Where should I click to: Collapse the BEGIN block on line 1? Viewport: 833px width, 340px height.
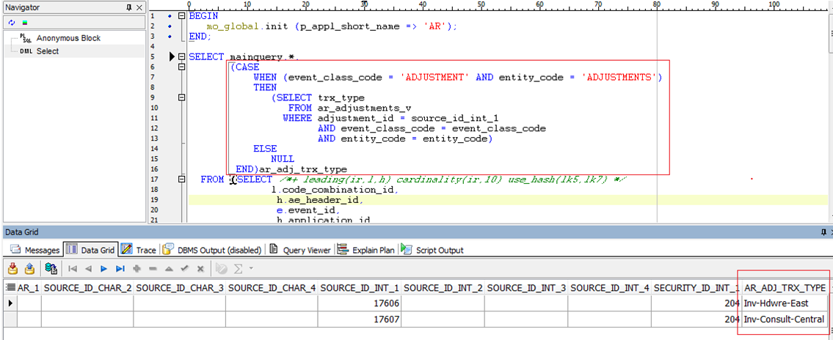[x=181, y=15]
